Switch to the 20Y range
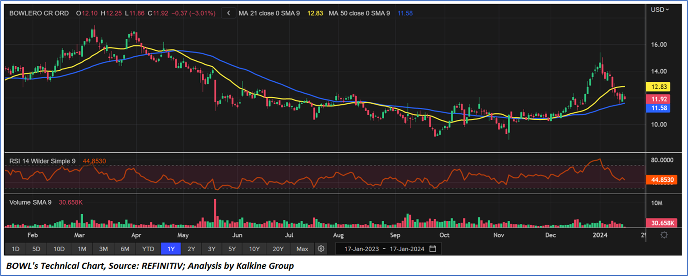This screenshot has width=688, height=276. click(278, 249)
